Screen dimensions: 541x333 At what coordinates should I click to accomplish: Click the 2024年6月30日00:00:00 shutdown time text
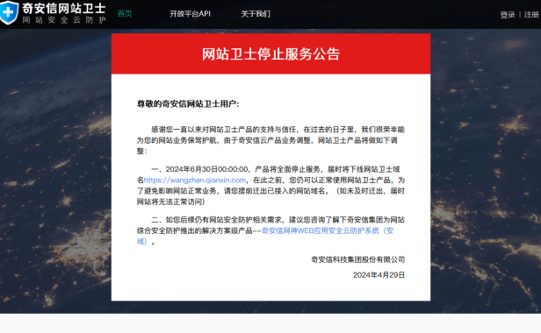[207, 169]
